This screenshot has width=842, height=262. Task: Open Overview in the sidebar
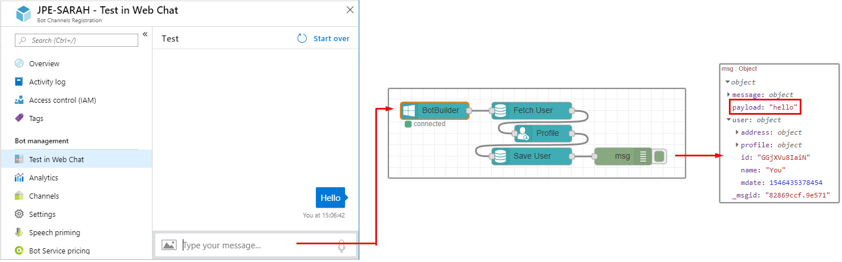click(x=44, y=63)
